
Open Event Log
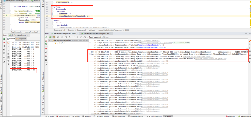(x=231, y=116)
